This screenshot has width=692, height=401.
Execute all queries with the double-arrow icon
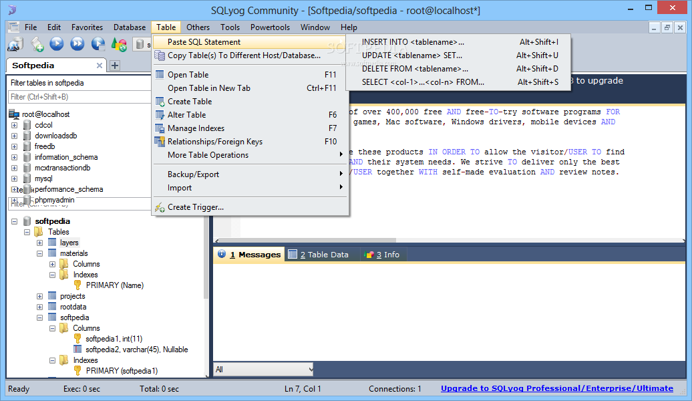(x=77, y=43)
